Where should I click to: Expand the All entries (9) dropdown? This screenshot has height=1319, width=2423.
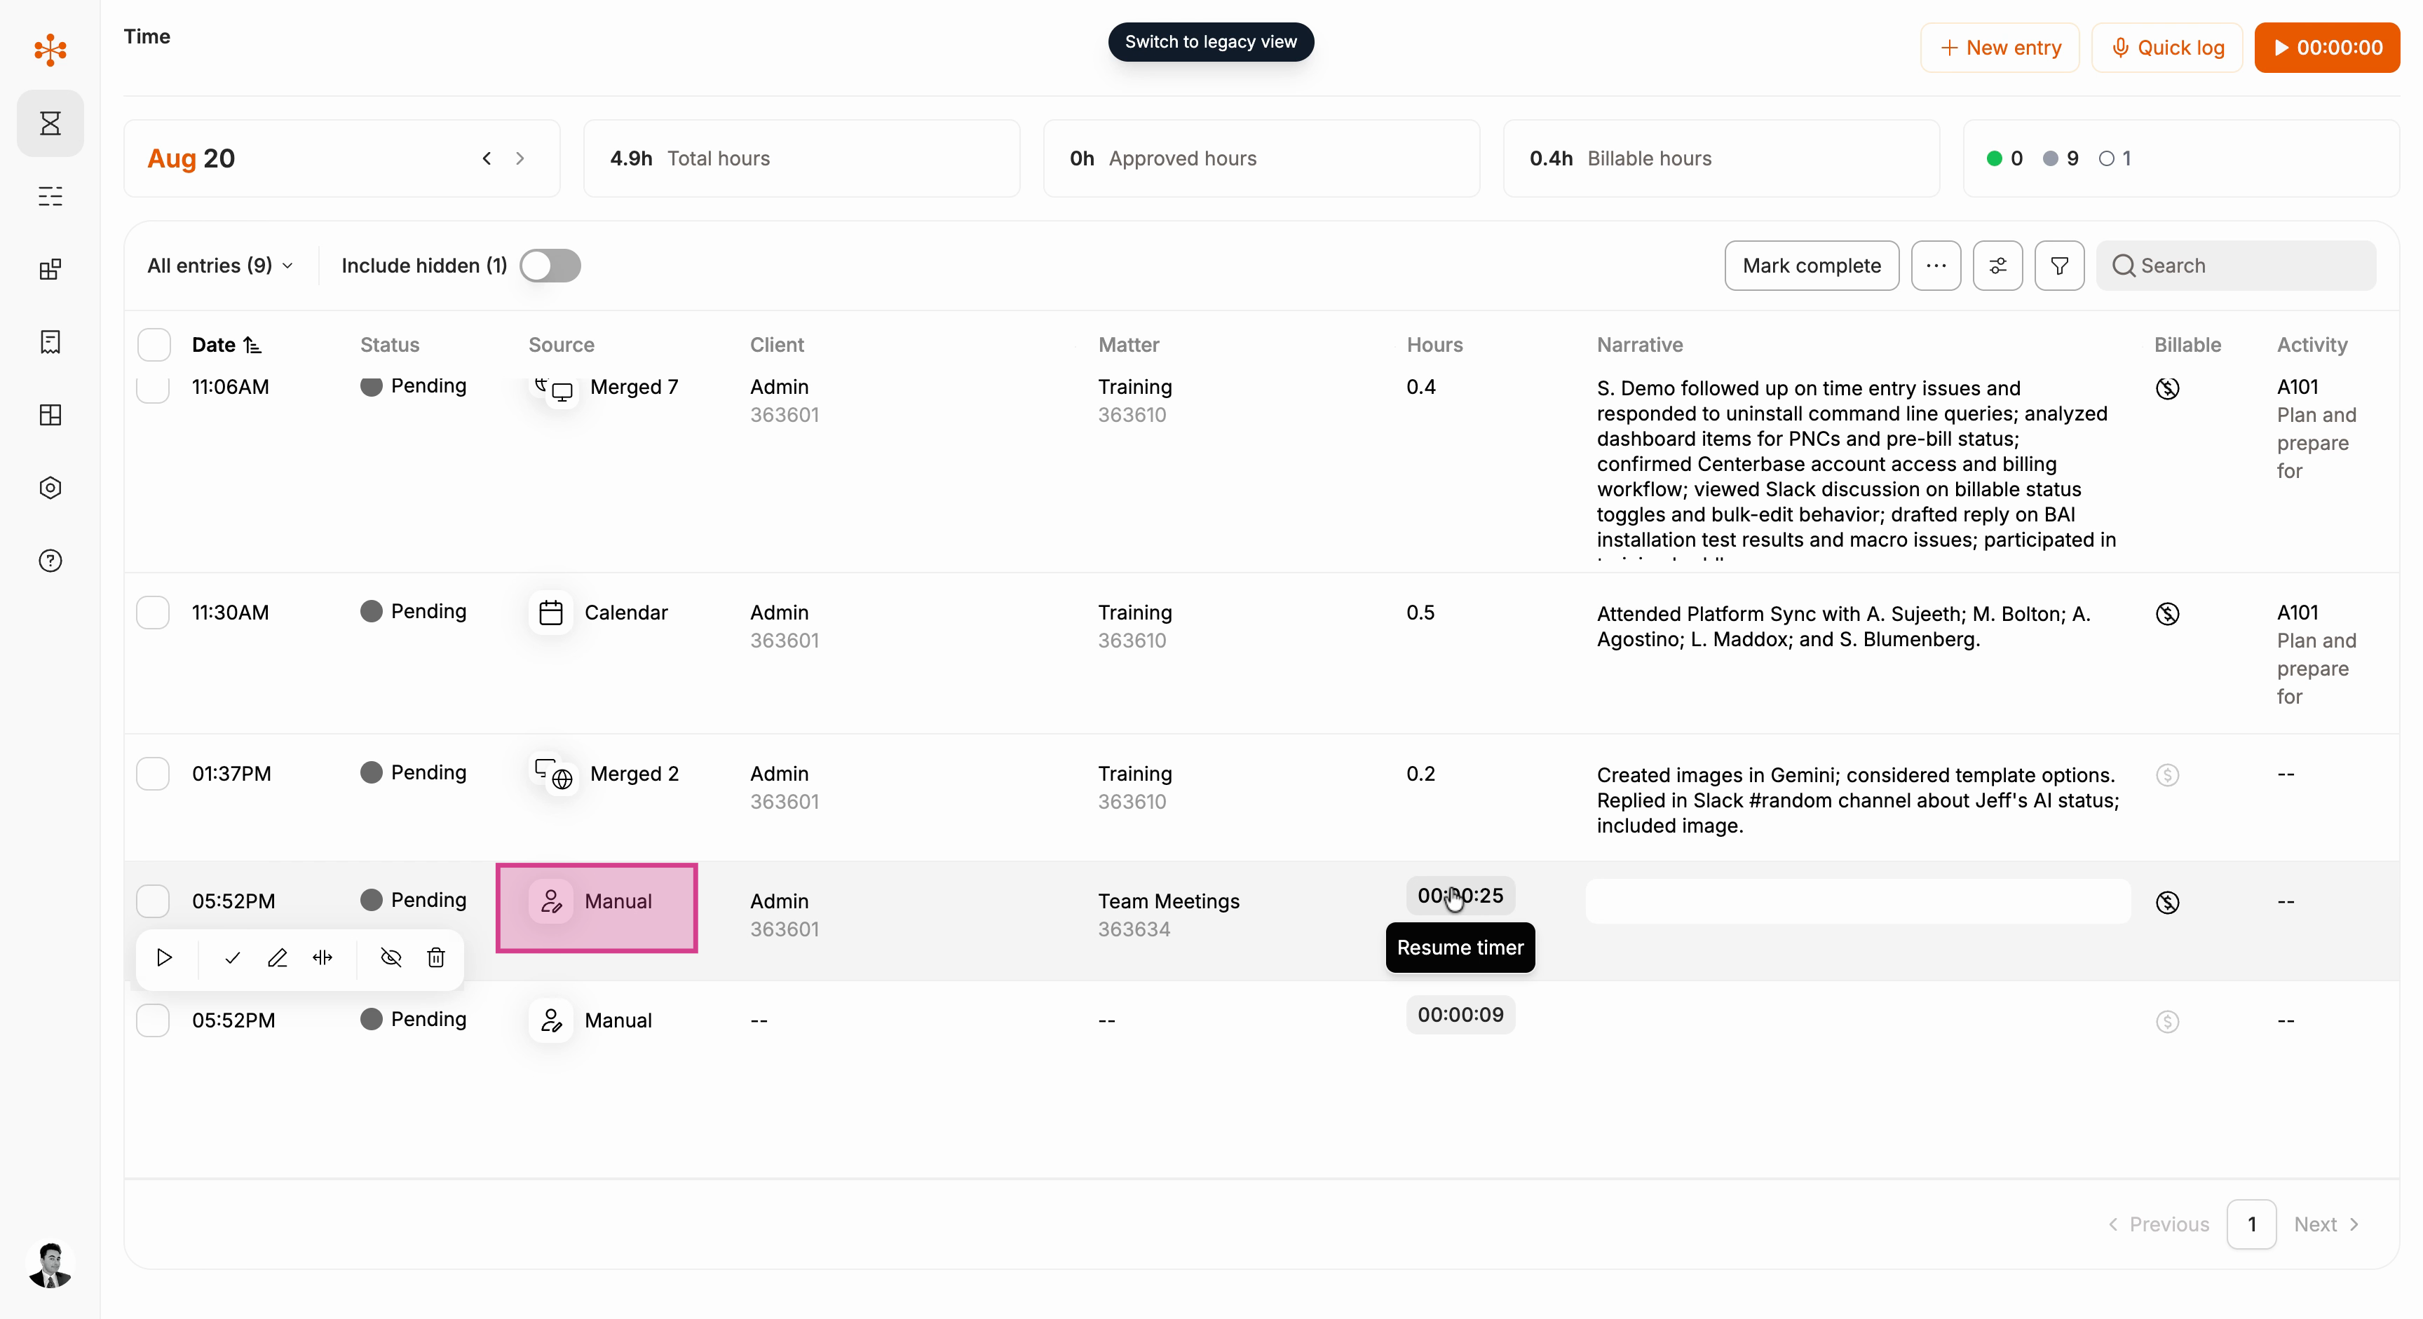point(220,266)
